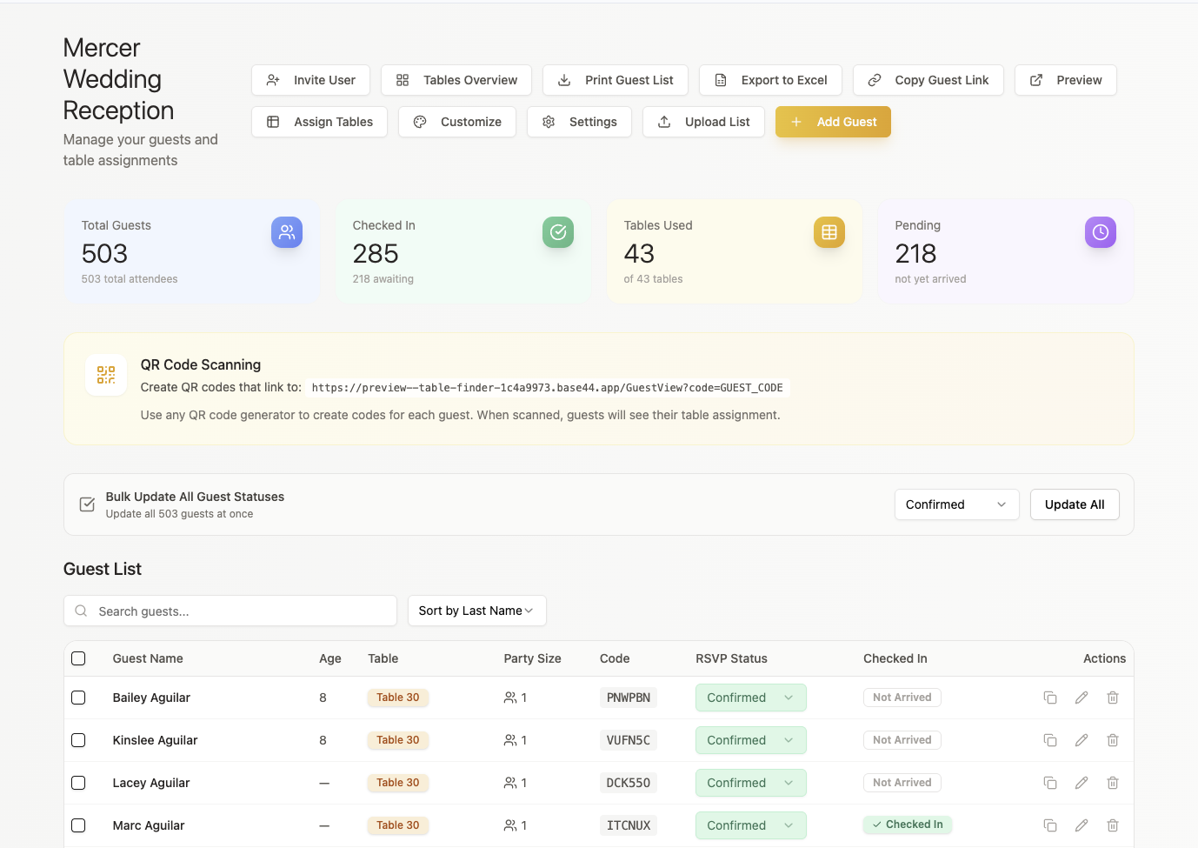Open the Customize options
The image size is (1198, 848).
pyautogui.click(x=457, y=122)
